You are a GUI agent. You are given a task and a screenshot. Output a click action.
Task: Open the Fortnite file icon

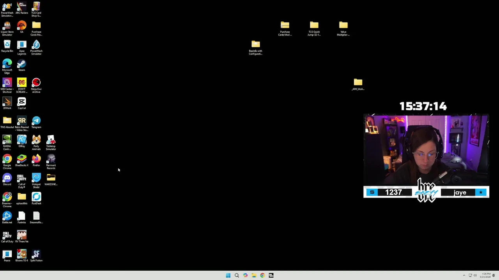click(x=21, y=217)
